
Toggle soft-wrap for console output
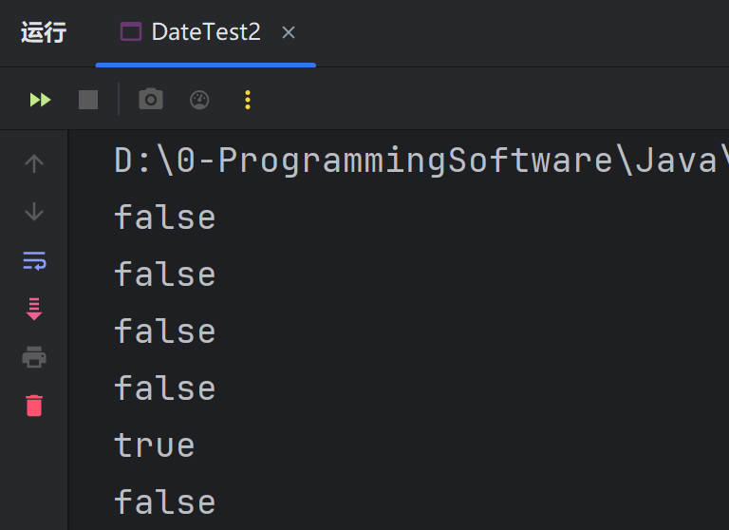pos(34,260)
